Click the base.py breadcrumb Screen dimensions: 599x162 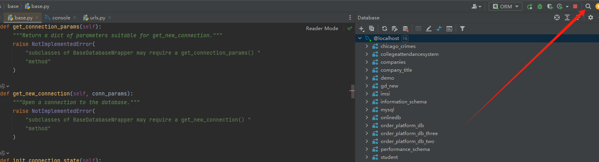37,6
